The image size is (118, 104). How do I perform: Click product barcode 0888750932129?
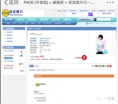click(x=45, y=38)
